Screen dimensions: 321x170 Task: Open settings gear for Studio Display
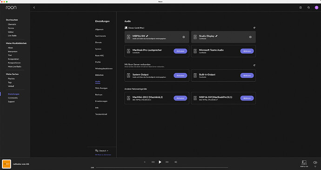point(250,37)
